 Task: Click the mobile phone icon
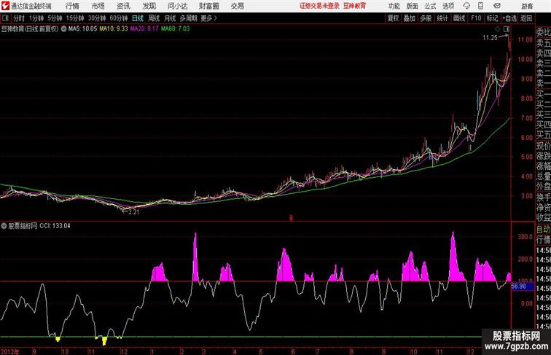point(481,6)
